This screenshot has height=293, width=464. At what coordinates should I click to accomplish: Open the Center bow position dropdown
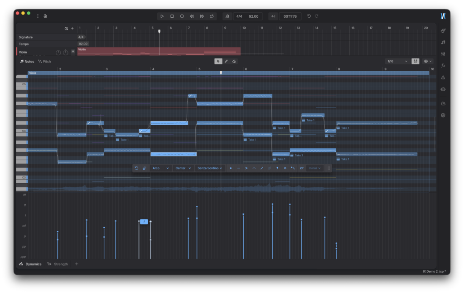[x=183, y=168]
